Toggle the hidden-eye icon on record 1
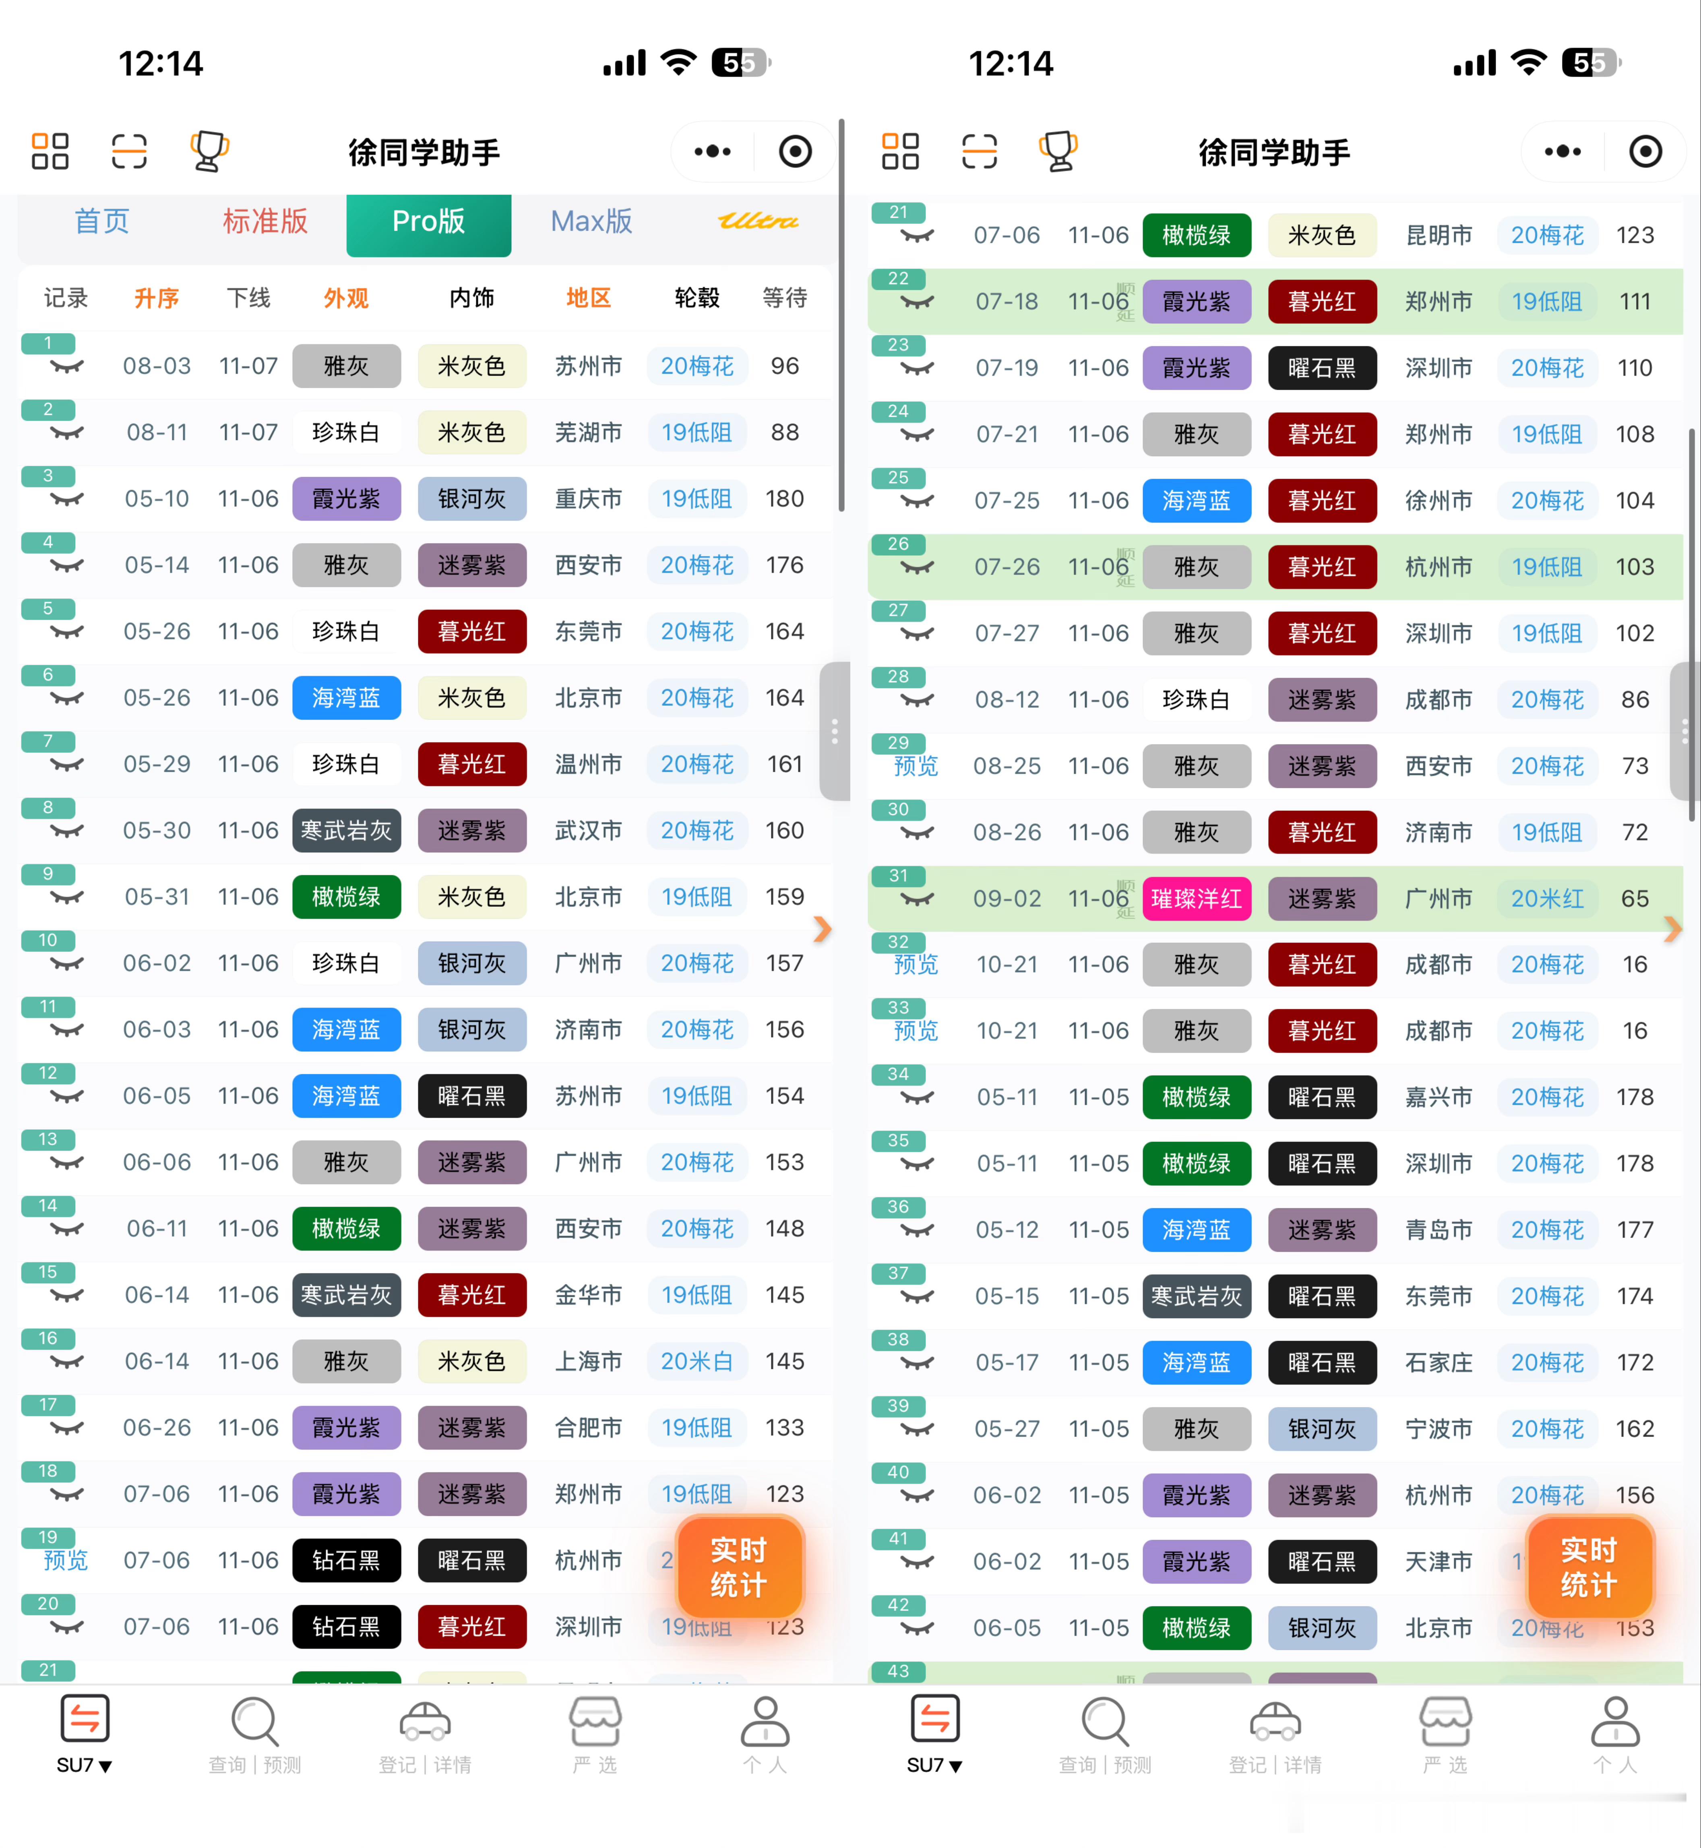1701x1848 pixels. pos(66,367)
